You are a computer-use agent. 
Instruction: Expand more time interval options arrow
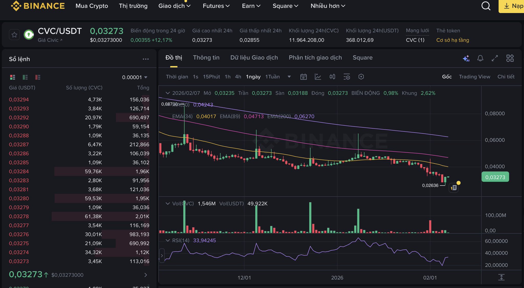coord(289,77)
